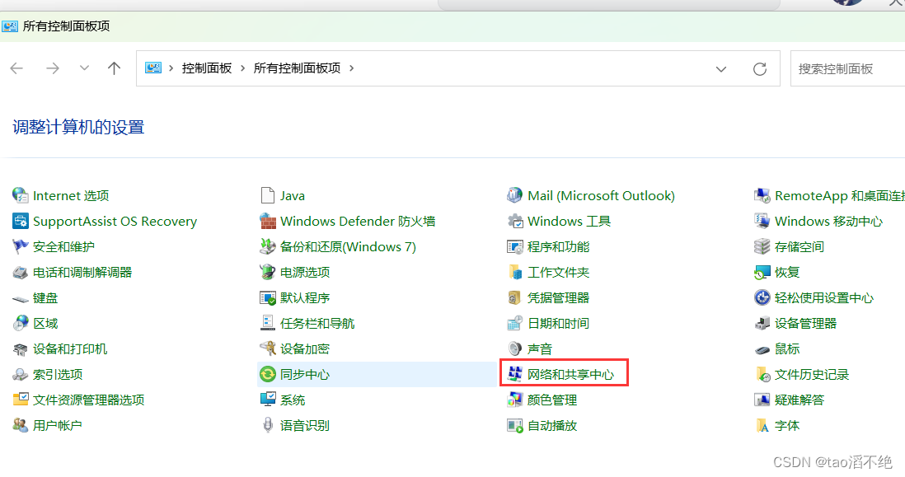Open the Mail (Microsoft Outlook) icon
Screen dimensions: 905x477
(x=514, y=195)
